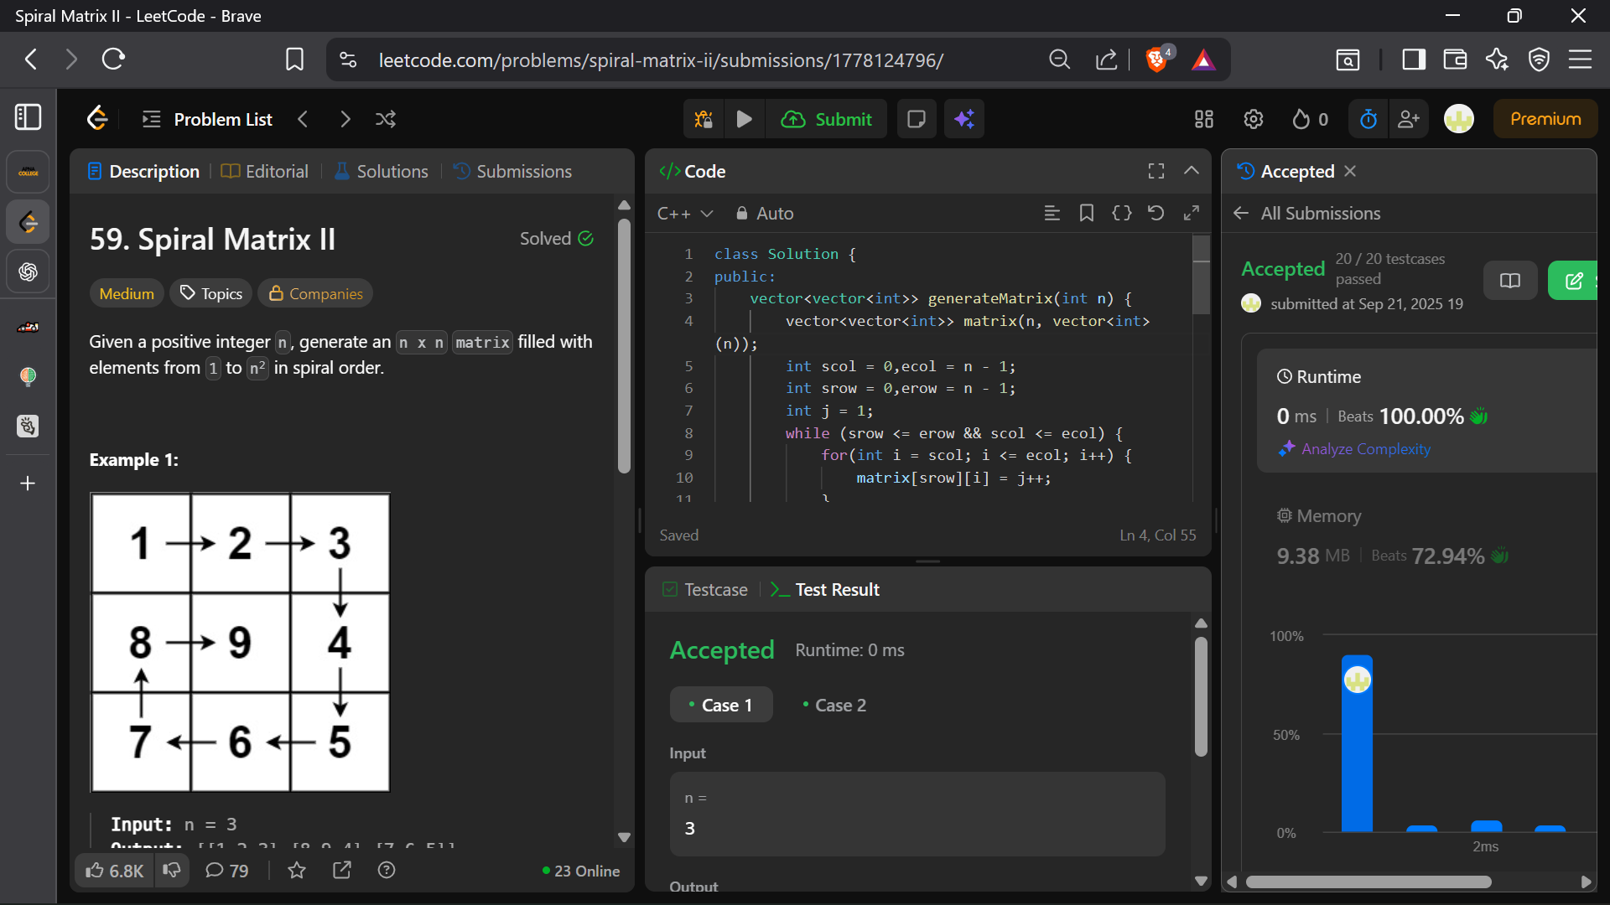Click the braces retrieve code icon
Screen dimensions: 1610x905
1121,213
